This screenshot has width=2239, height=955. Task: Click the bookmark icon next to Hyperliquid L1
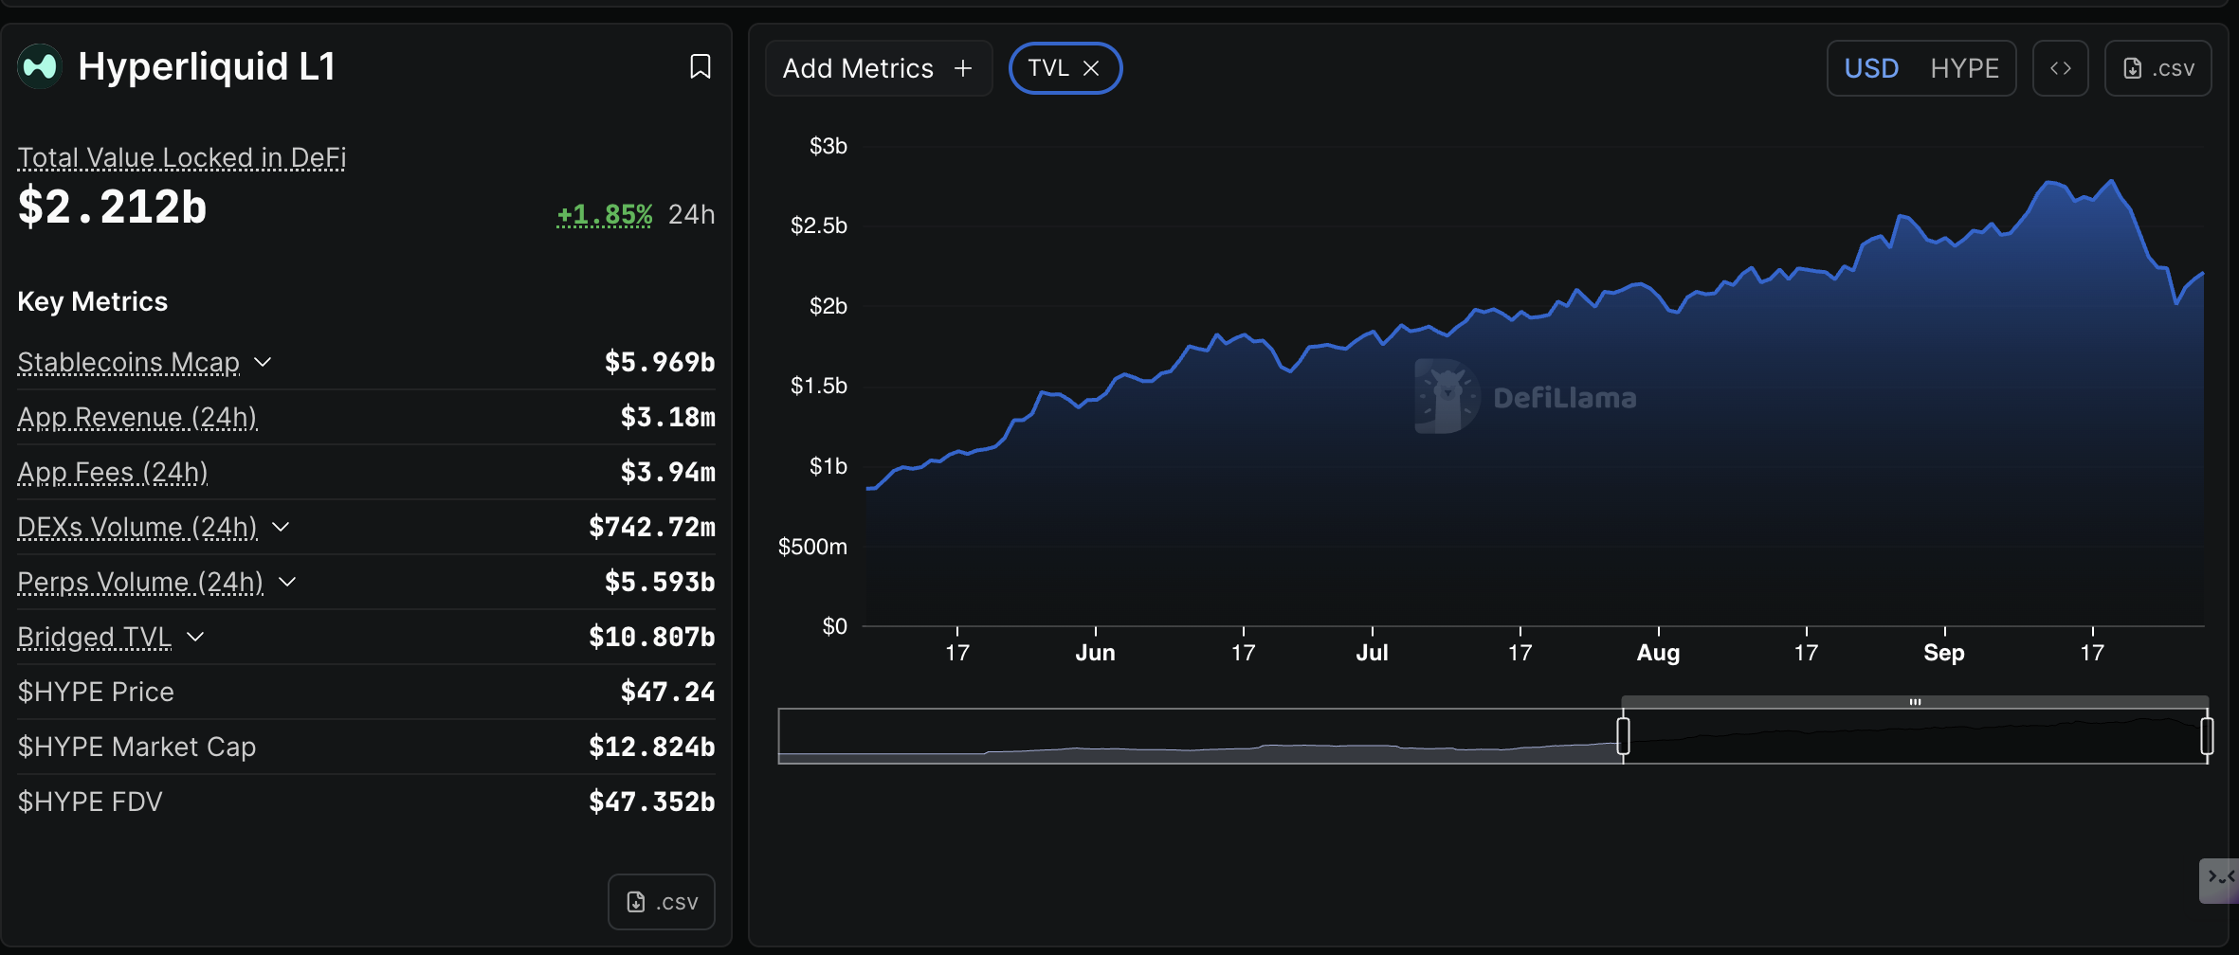tap(700, 67)
